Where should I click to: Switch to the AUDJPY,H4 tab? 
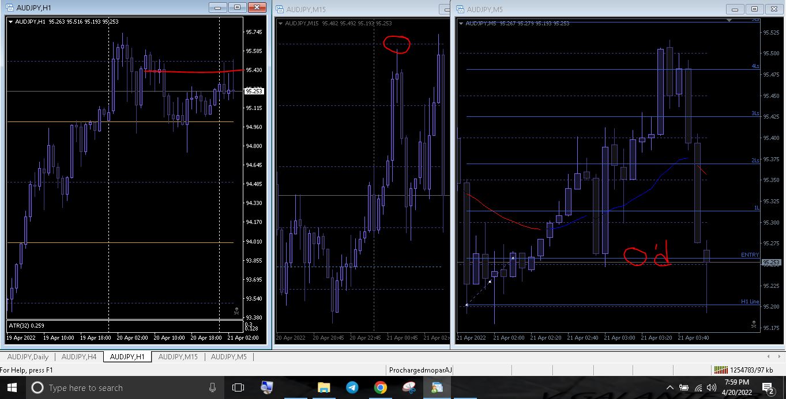pos(79,357)
